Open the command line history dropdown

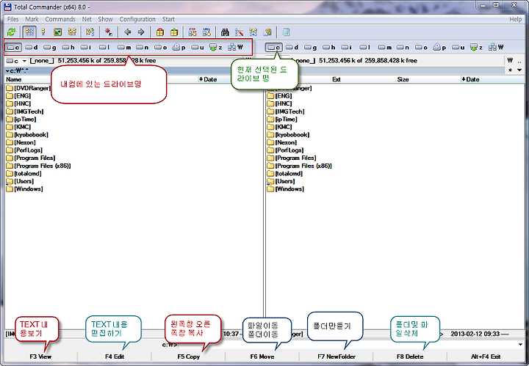(x=520, y=345)
